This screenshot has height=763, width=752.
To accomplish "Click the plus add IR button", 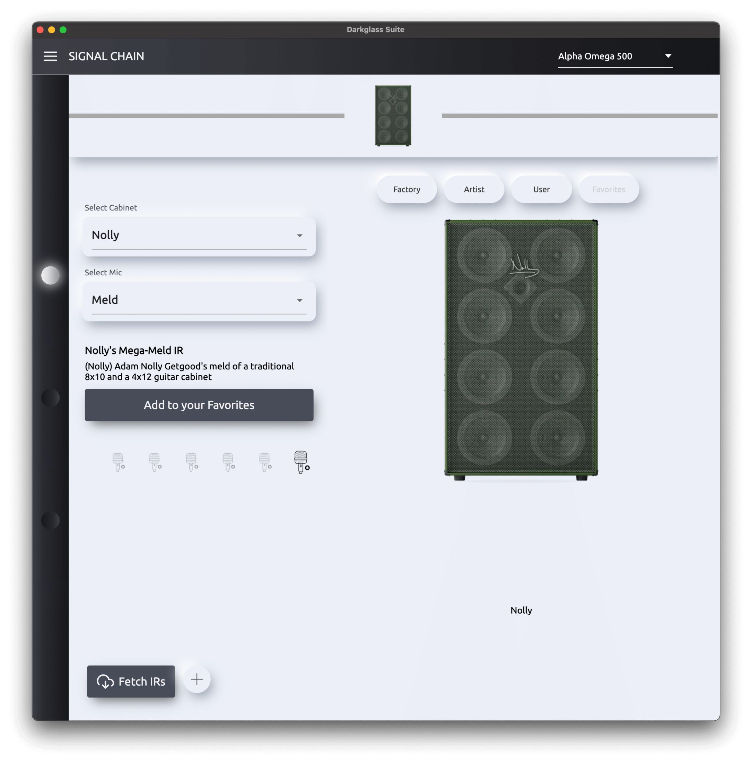I will point(196,679).
